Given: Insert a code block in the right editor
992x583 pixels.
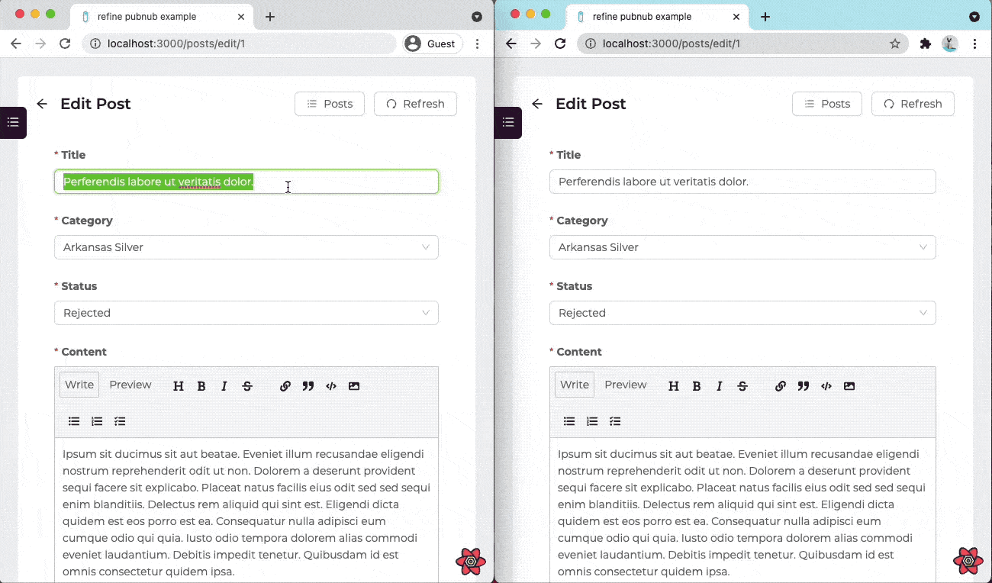Looking at the screenshot, I should (826, 386).
